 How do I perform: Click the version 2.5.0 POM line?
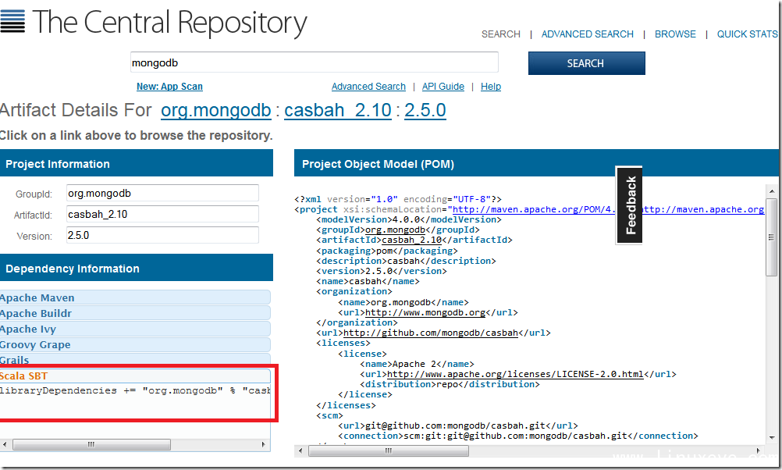pyautogui.click(x=382, y=272)
